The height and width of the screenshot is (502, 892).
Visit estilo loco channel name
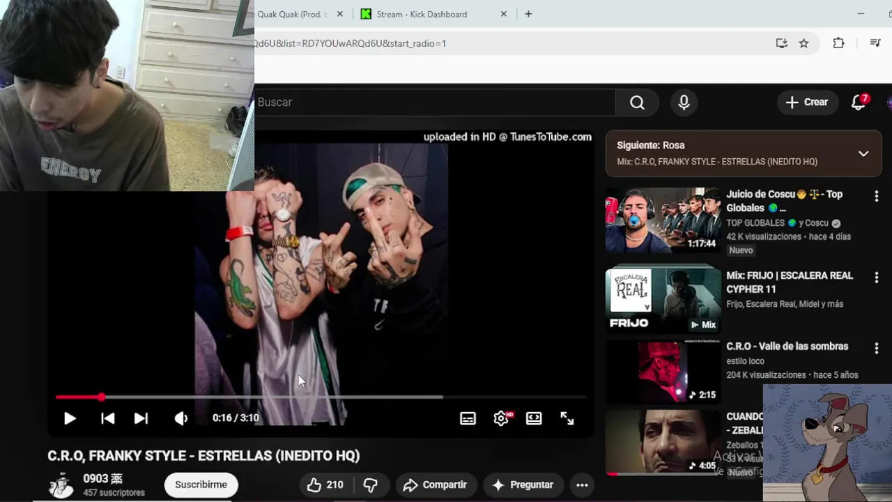click(745, 361)
